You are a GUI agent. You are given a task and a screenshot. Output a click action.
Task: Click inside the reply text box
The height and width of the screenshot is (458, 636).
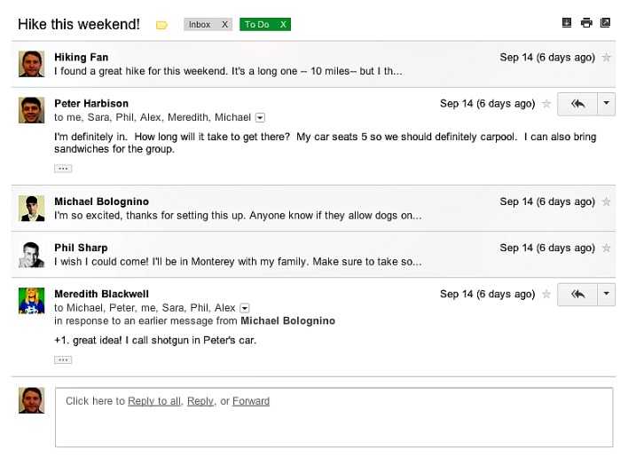click(x=334, y=417)
